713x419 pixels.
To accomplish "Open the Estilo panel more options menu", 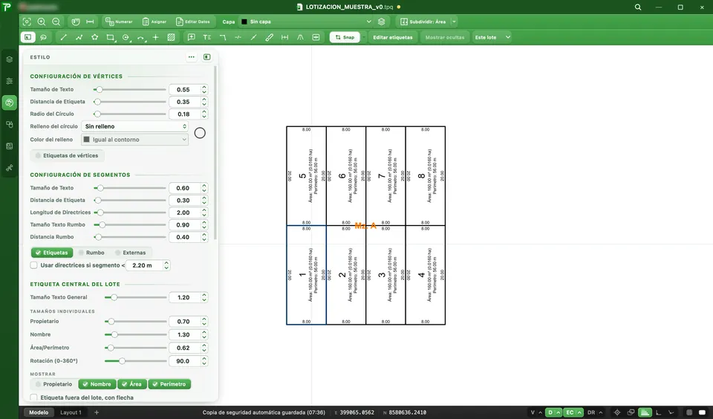I will coord(192,57).
